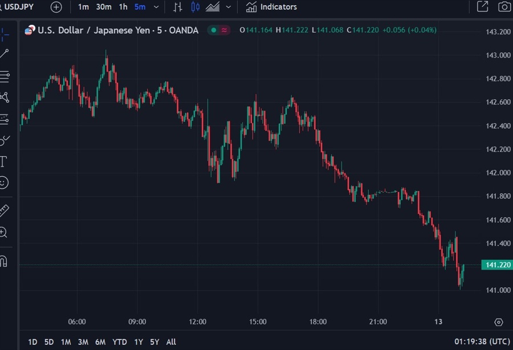Open the Fibonacci retracement tool
The width and height of the screenshot is (513, 350).
point(5,76)
